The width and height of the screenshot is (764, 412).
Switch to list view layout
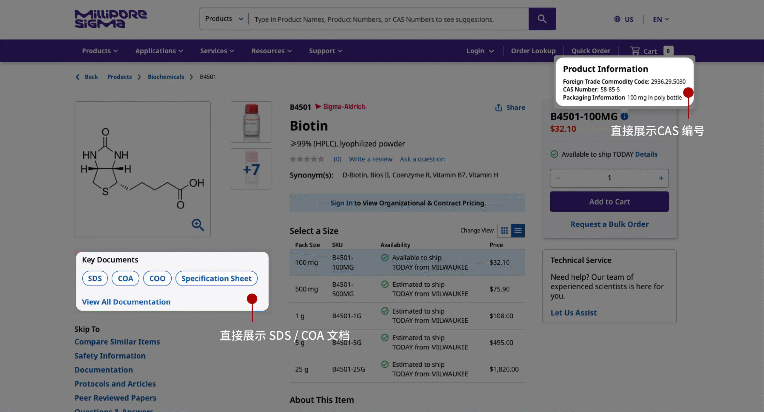(x=518, y=230)
